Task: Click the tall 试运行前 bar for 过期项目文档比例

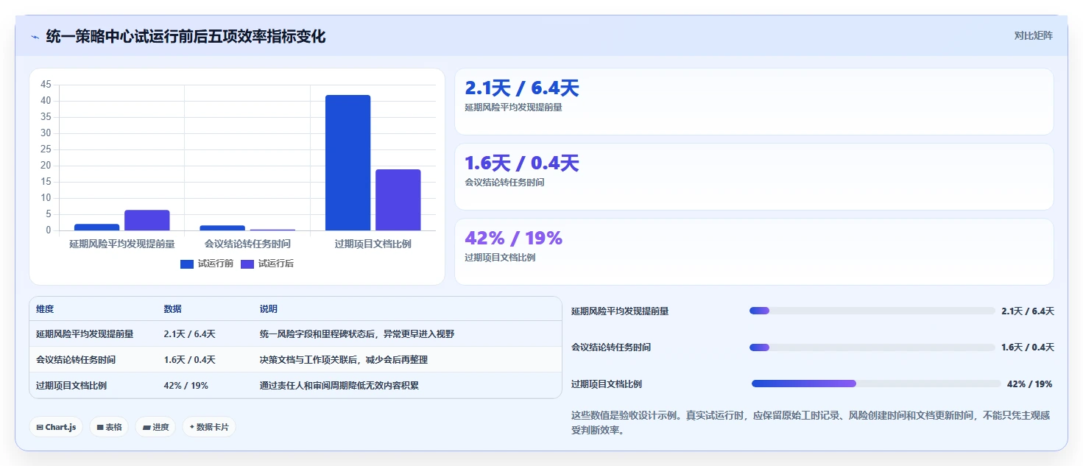Action: pos(348,163)
